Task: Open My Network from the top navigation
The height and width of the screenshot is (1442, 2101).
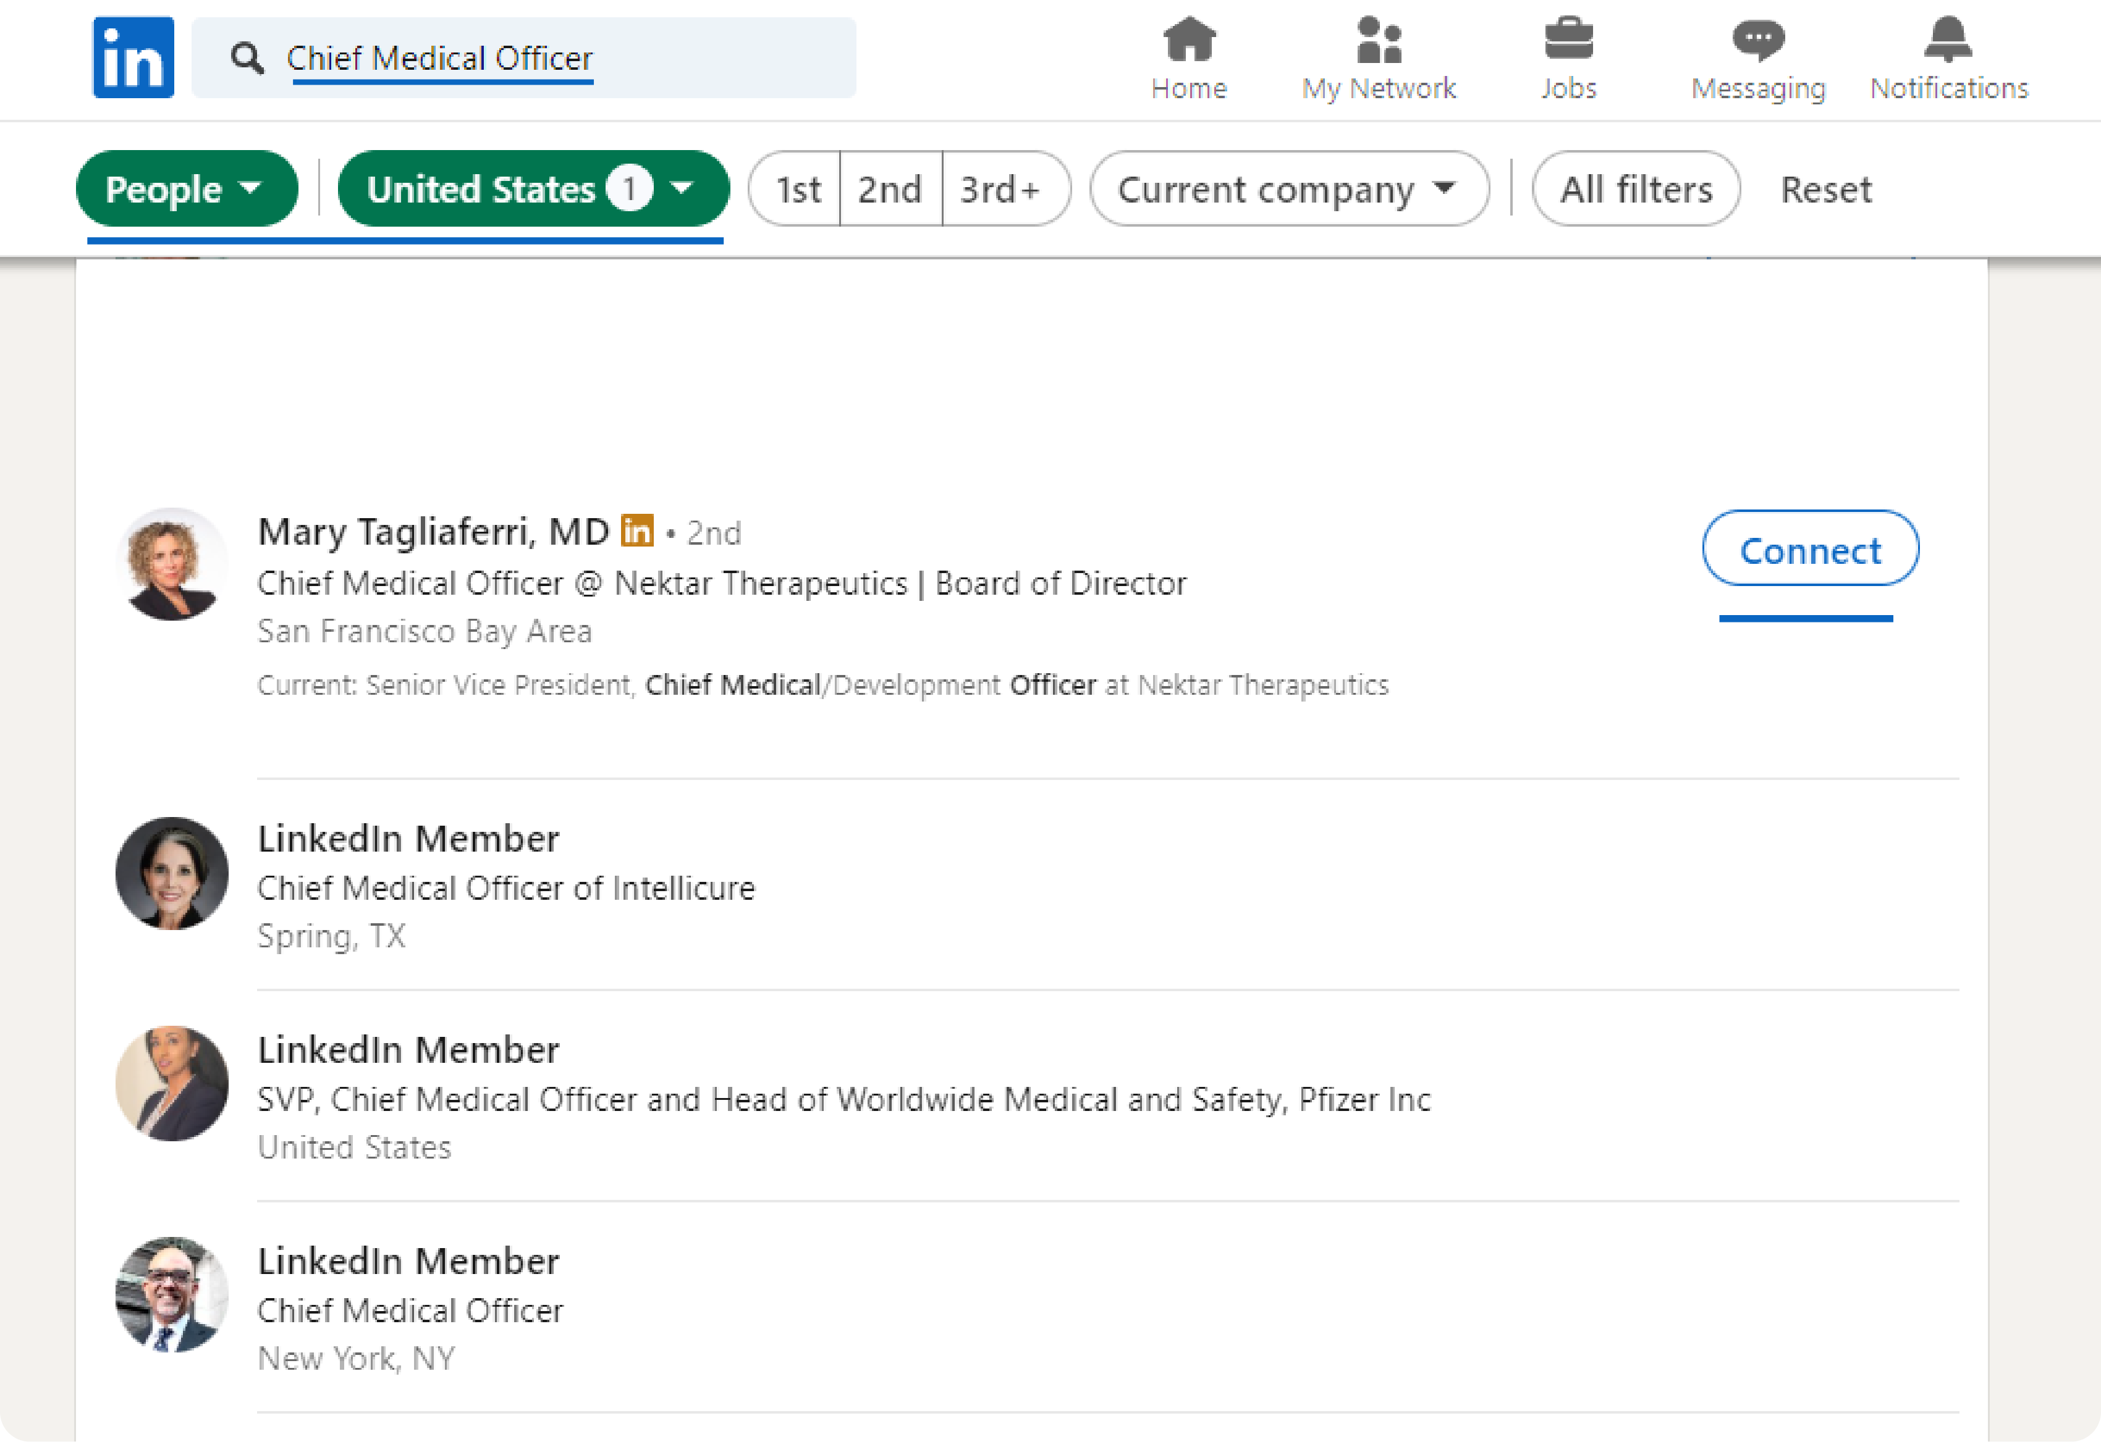Action: (x=1379, y=60)
